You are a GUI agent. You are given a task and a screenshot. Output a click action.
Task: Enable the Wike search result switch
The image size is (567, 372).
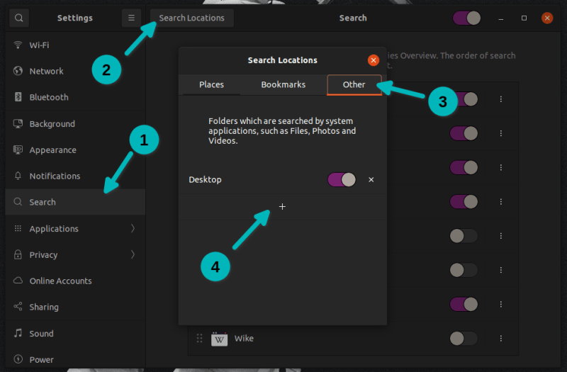click(x=464, y=339)
